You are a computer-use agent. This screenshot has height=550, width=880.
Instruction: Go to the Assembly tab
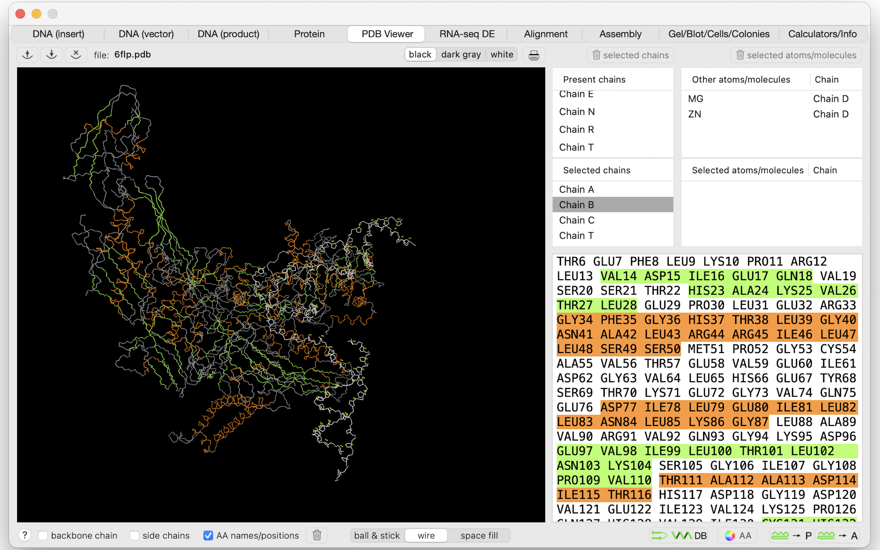[620, 34]
